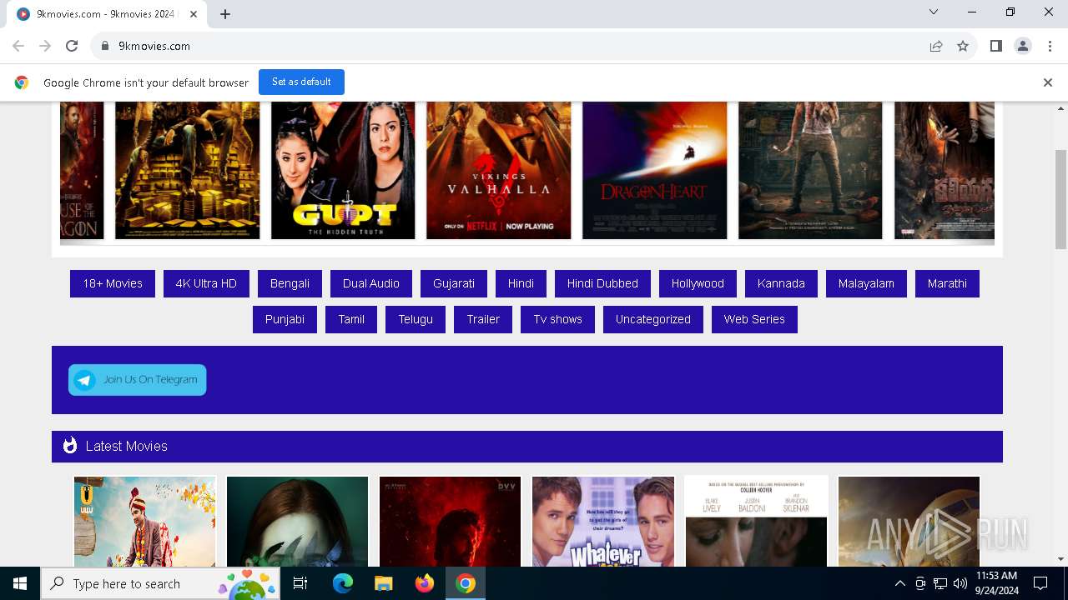Viewport: 1068px width, 600px height.
Task: Share this page icon in address bar
Action: [x=936, y=46]
